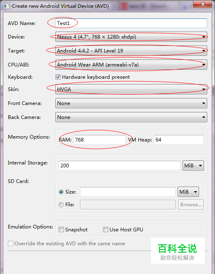Toggle Hardware keyboard present checkbox

(58, 77)
